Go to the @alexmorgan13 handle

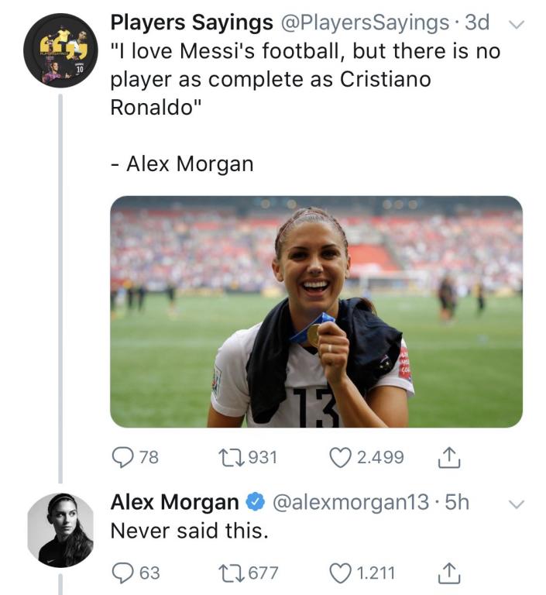348,503
